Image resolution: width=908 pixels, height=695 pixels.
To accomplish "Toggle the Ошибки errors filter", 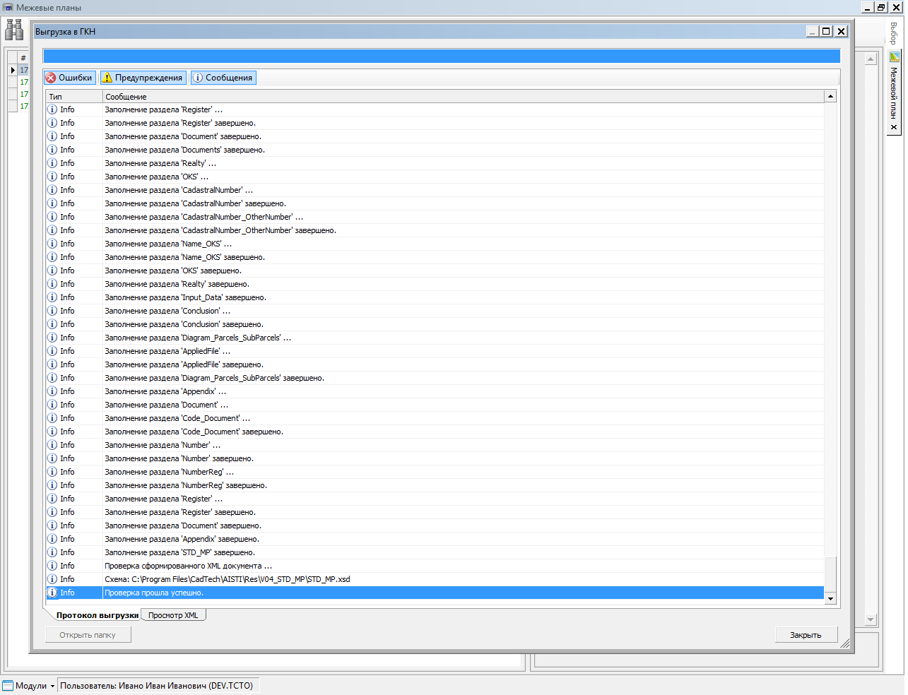I will [x=69, y=78].
